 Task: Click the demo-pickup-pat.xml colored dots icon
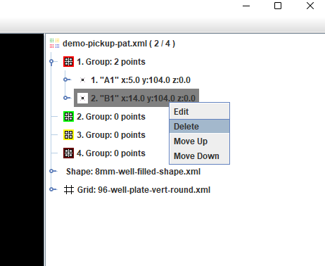point(54,44)
